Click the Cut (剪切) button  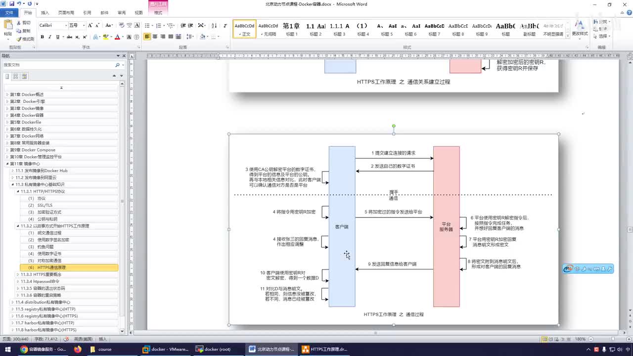click(23, 23)
